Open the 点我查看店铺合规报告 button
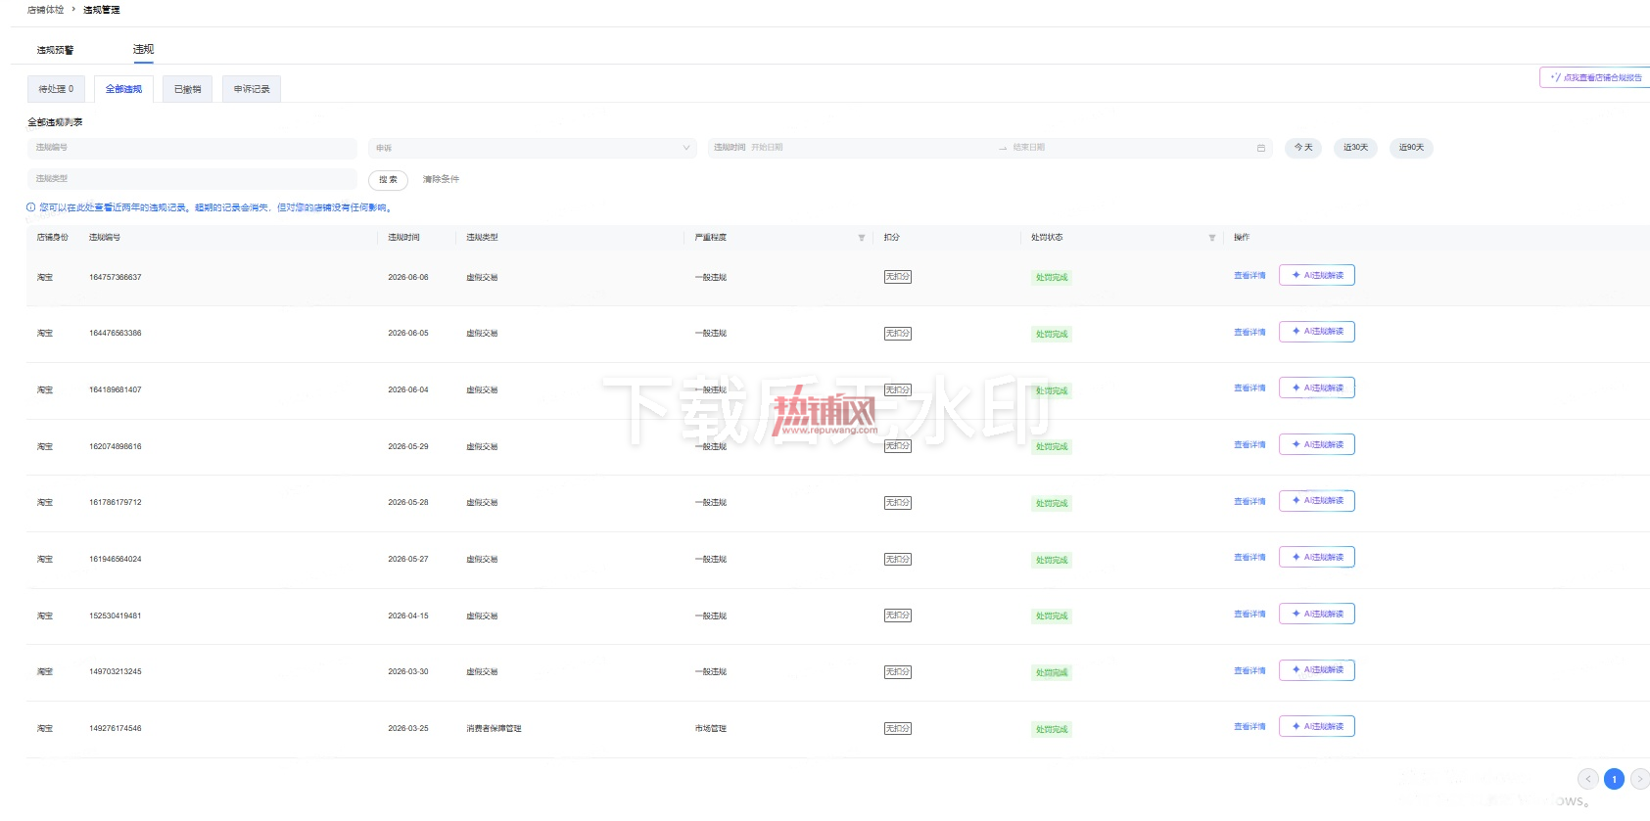Screen dimensions: 1650x821 1595,77
